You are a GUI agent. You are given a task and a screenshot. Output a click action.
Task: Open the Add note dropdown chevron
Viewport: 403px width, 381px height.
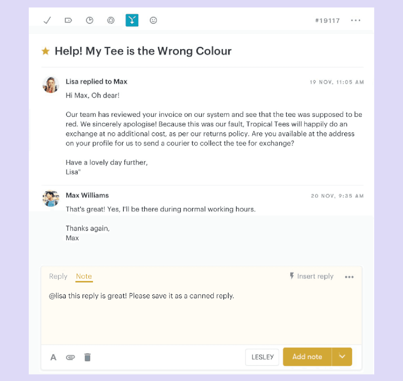[342, 357]
